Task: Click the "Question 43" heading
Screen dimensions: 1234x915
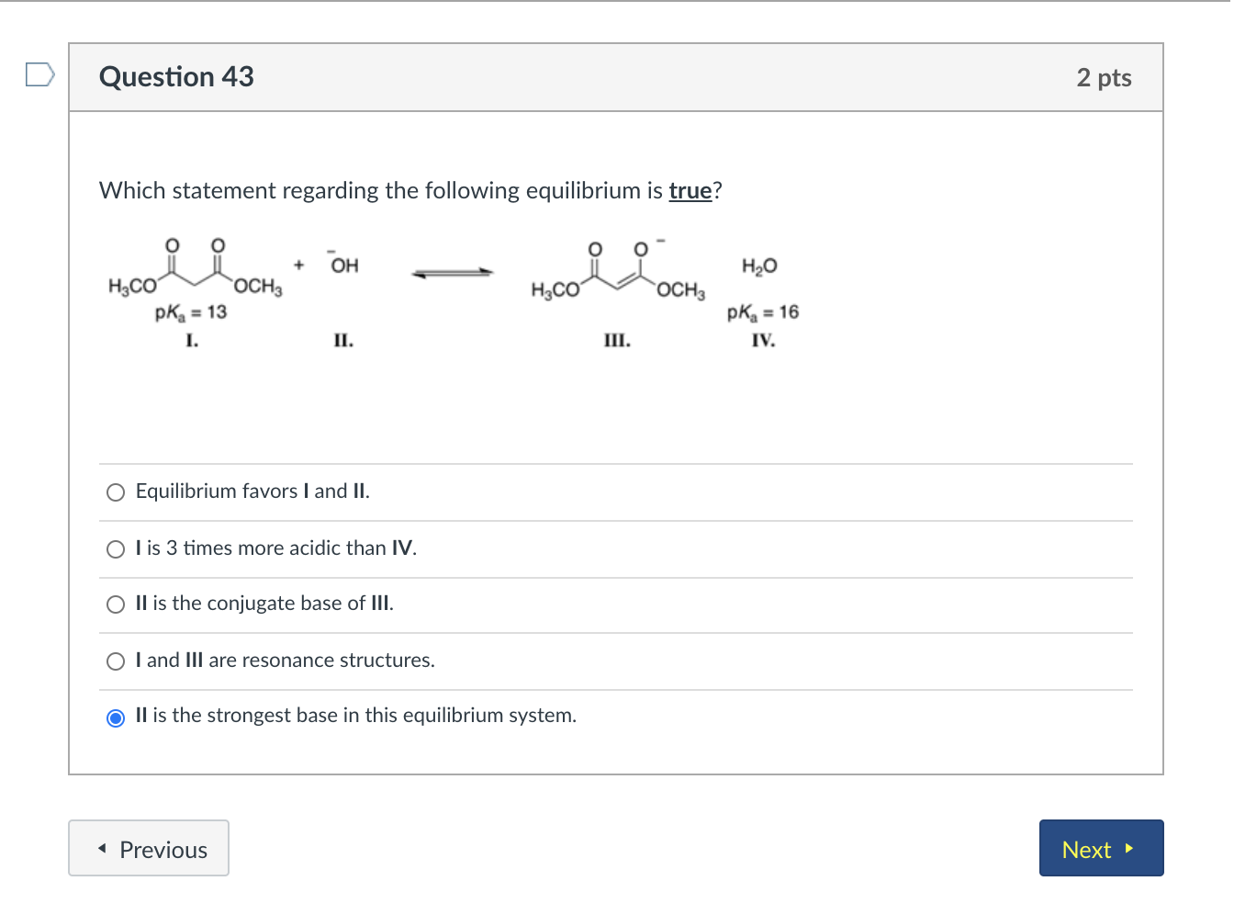Action: (176, 77)
